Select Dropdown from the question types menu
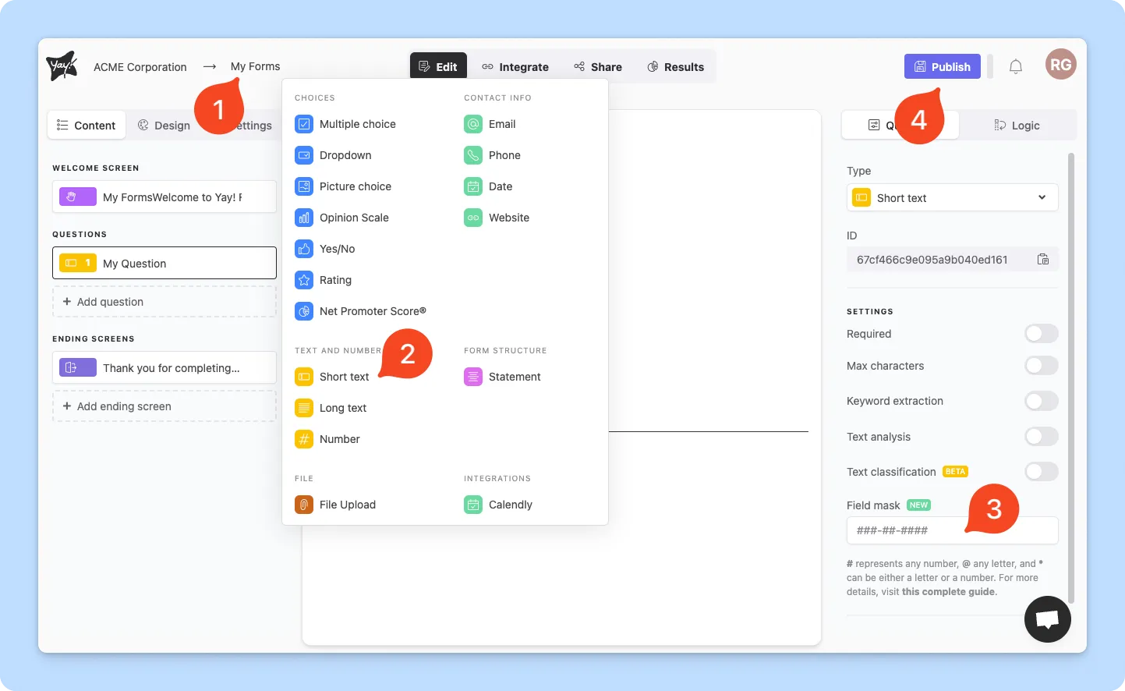 coord(345,155)
